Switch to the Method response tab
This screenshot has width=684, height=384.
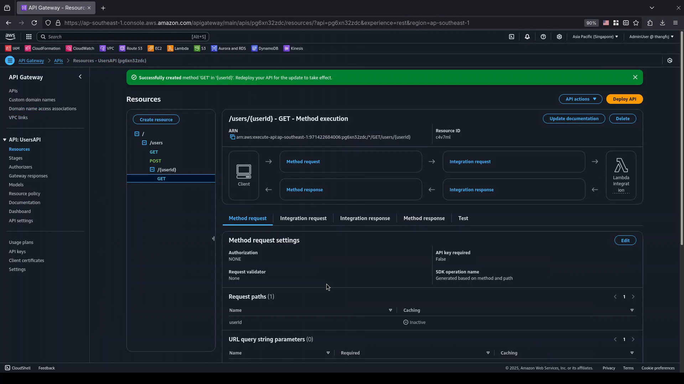click(424, 218)
